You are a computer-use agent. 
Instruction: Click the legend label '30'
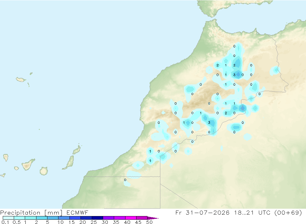pos(105,222)
